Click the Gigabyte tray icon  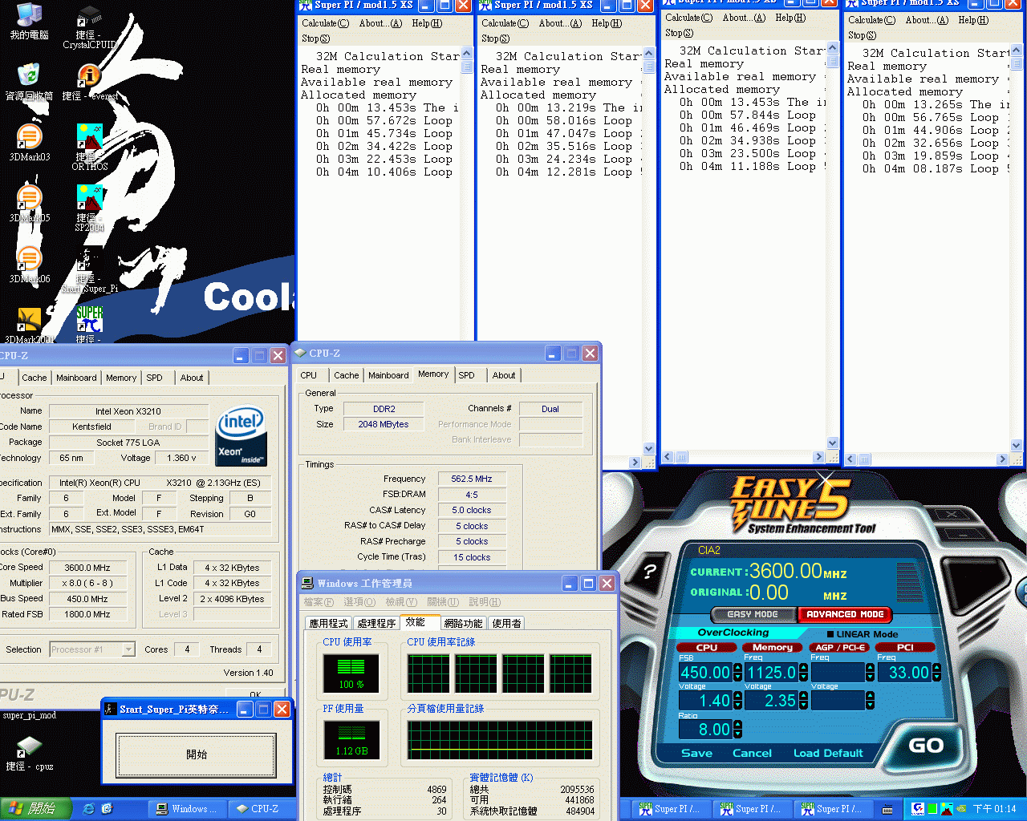pos(918,809)
